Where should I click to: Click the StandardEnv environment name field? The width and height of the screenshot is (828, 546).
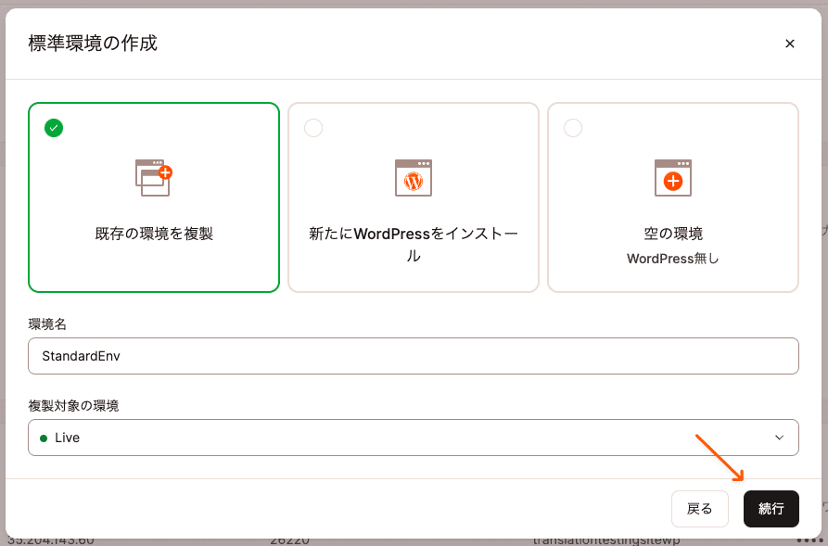click(413, 356)
